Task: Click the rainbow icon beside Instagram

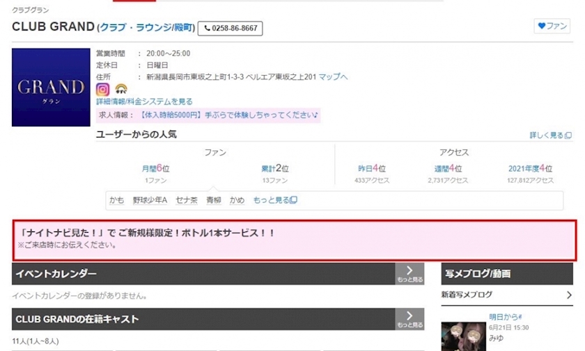Action: 121,89
